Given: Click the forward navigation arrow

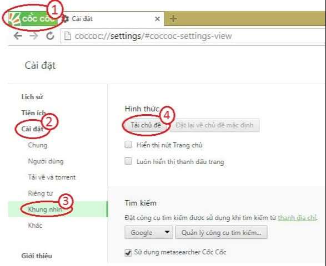Looking at the screenshot, I should [34, 36].
